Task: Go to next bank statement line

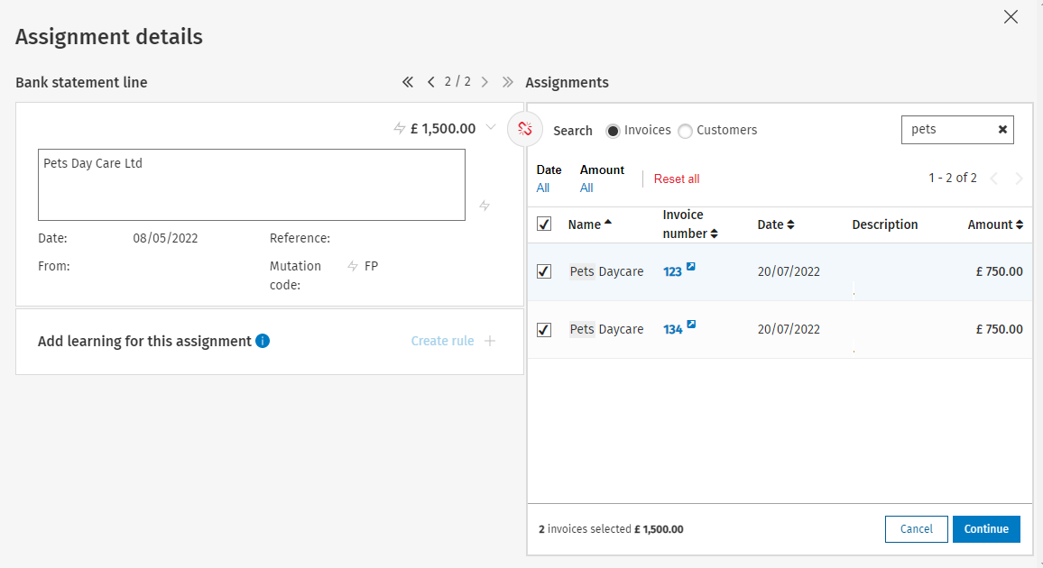Action: point(485,82)
